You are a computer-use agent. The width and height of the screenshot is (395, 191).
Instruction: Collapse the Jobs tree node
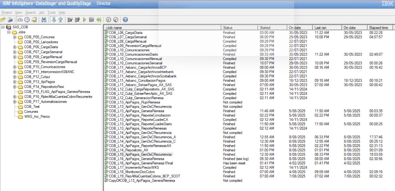pos(9,32)
